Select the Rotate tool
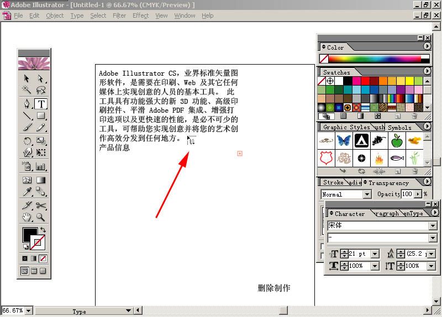This screenshot has width=442, height=317. coord(27,141)
